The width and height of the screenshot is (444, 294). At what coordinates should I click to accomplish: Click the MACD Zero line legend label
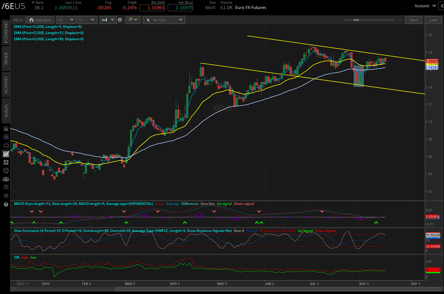208,204
